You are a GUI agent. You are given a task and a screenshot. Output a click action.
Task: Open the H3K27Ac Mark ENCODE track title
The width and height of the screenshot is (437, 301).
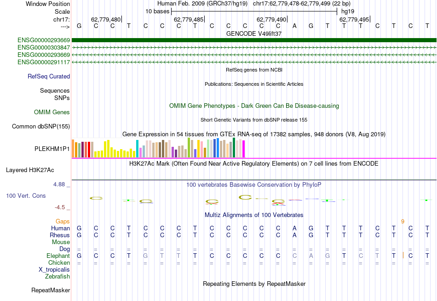click(254, 164)
